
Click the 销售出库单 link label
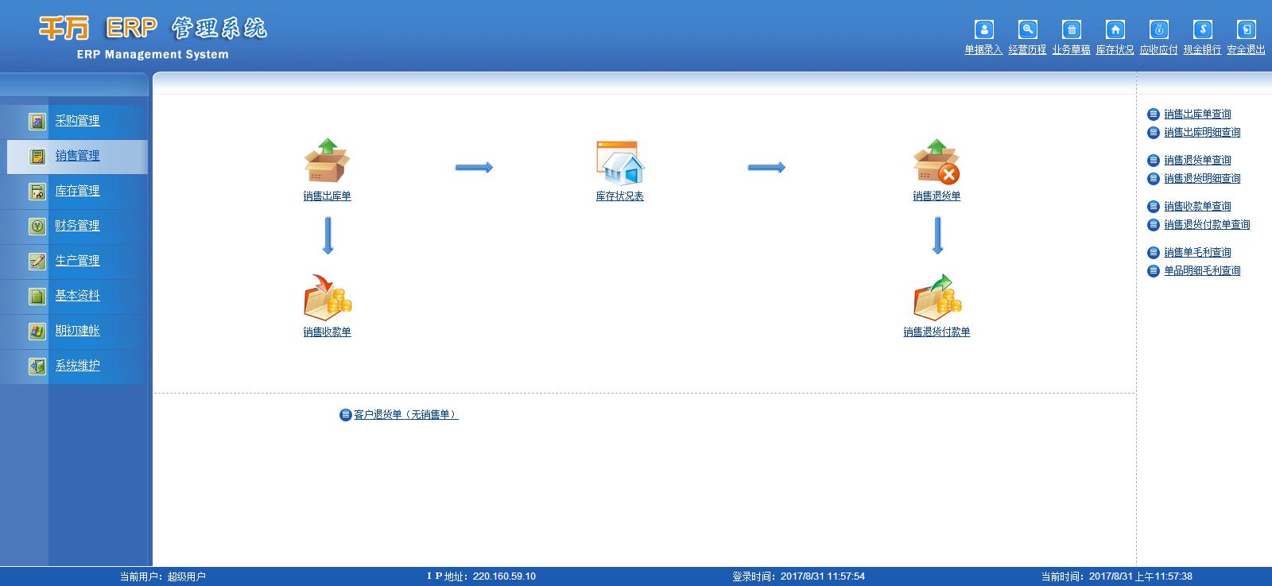click(x=327, y=196)
